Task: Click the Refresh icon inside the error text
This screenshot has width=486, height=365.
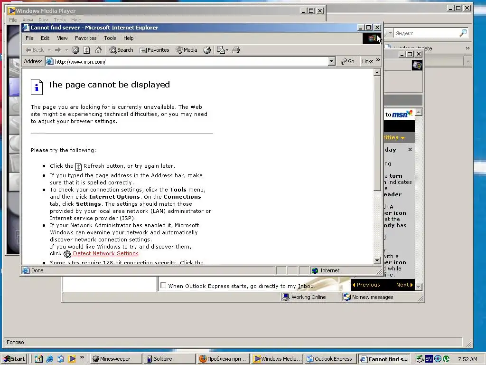Action: [79, 167]
